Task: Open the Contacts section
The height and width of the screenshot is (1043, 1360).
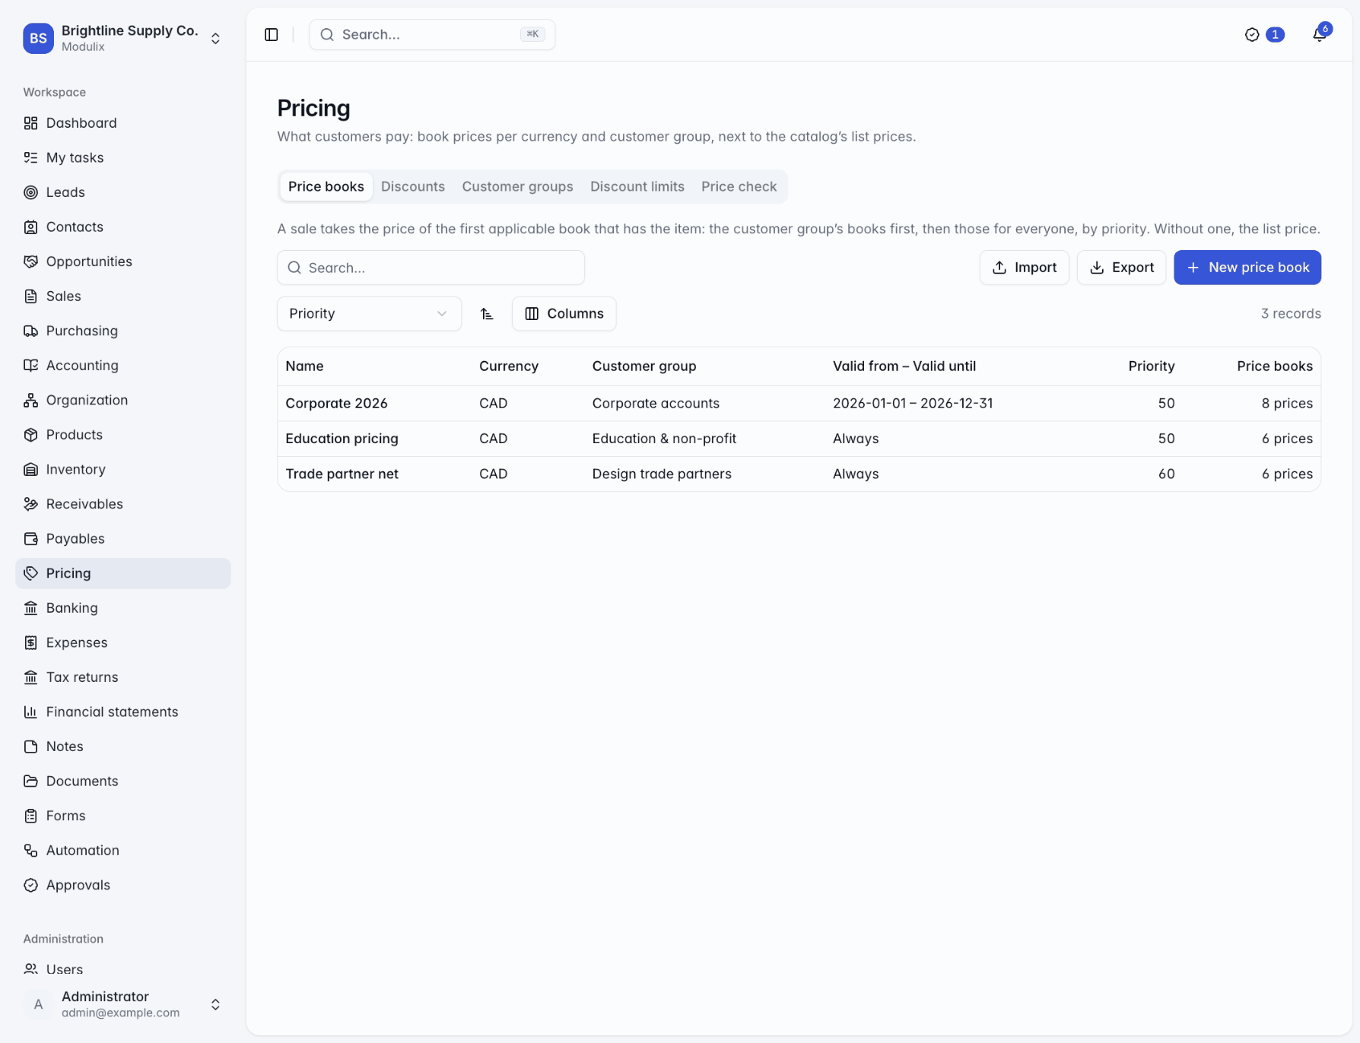Action: point(123,227)
